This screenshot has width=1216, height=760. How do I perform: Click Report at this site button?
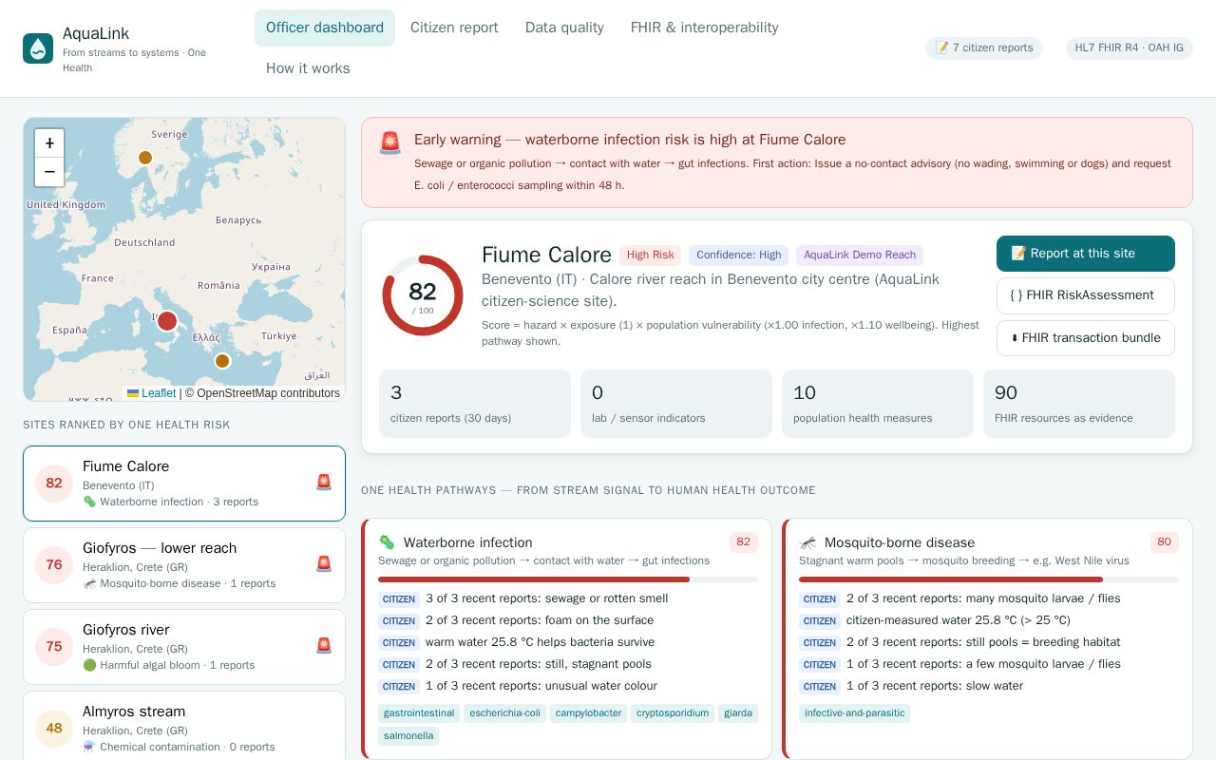point(1086,254)
